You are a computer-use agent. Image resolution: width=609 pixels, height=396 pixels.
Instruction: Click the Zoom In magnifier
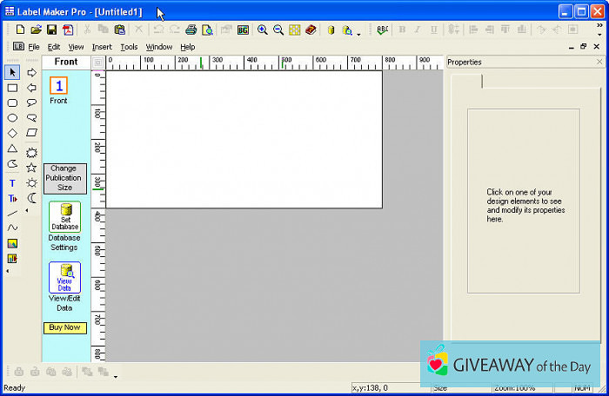262,30
